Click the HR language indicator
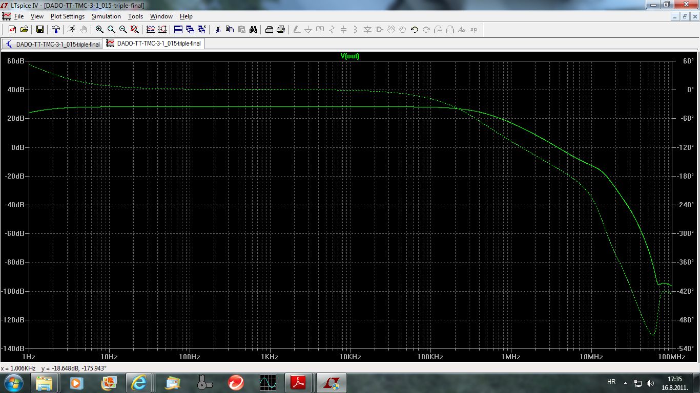 (611, 382)
